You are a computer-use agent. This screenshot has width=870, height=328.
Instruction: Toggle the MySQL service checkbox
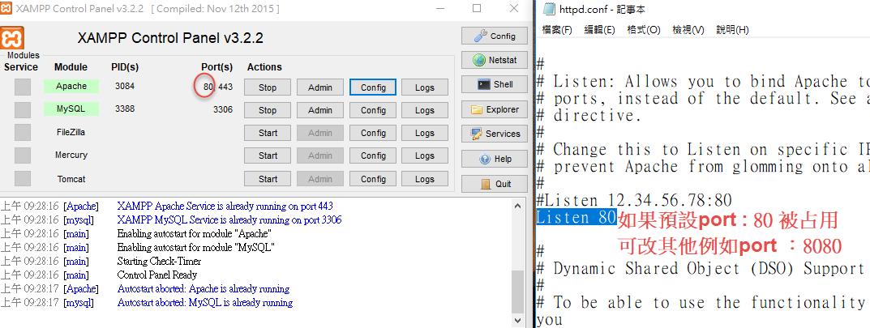pyautogui.click(x=23, y=109)
